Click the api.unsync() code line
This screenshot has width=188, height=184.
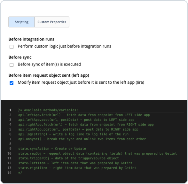(x=82, y=139)
